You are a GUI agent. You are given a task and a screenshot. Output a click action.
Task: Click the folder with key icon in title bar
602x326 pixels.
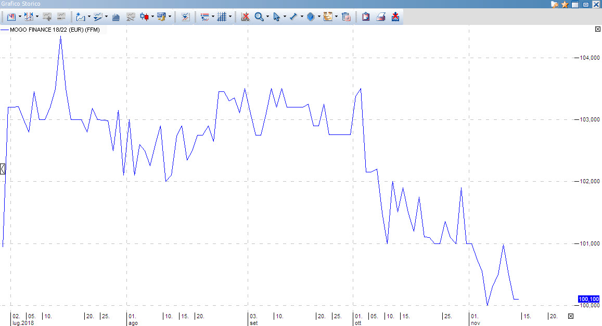pyautogui.click(x=555, y=4)
